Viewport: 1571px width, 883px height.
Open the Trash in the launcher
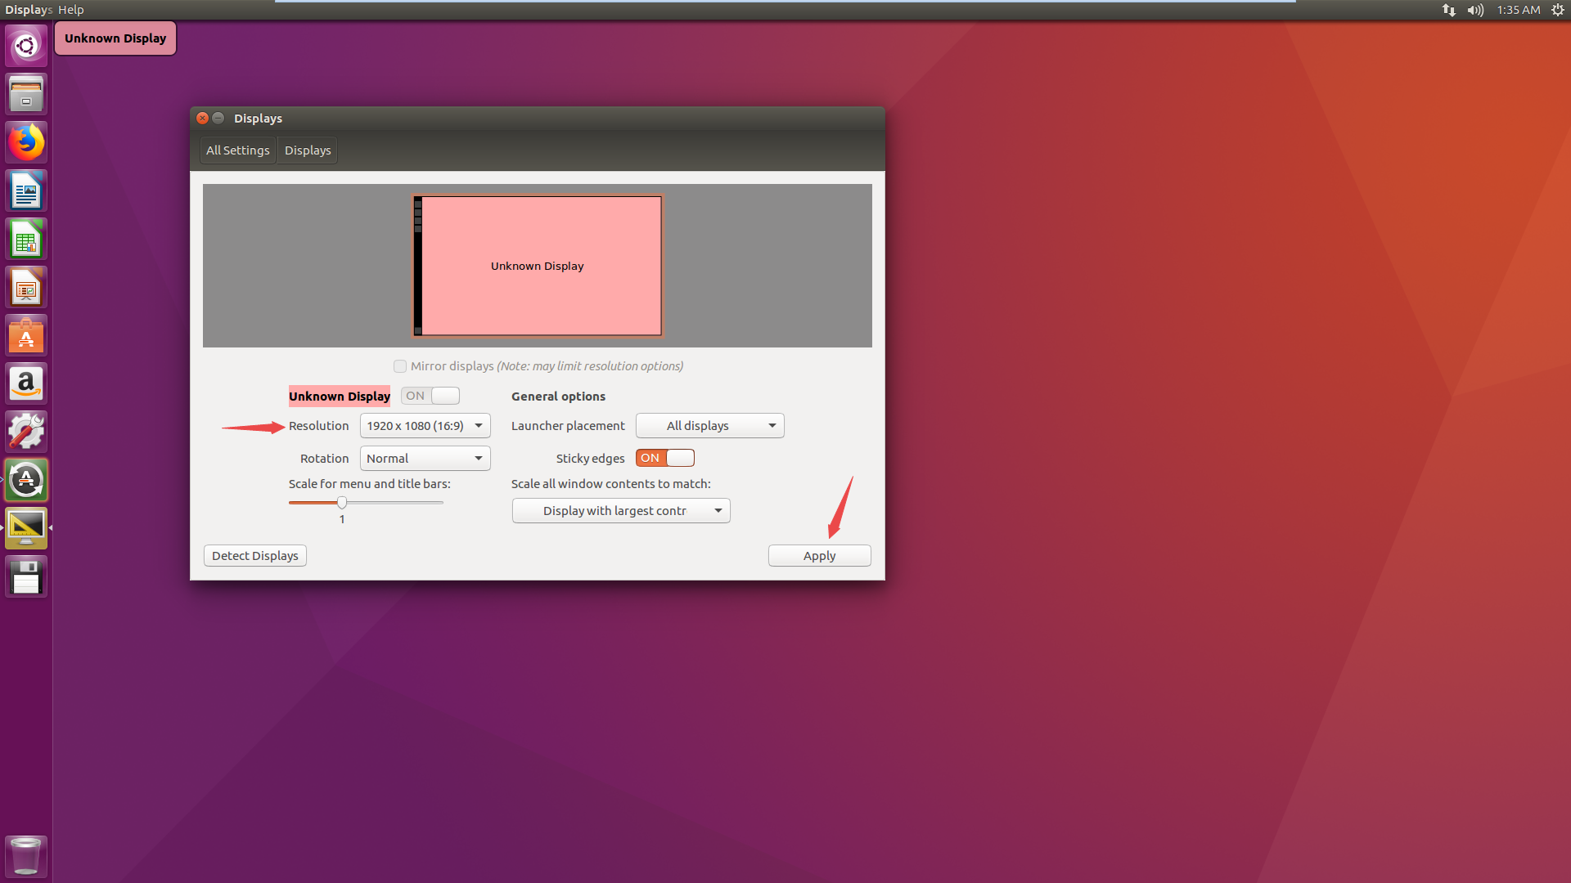pos(26,856)
